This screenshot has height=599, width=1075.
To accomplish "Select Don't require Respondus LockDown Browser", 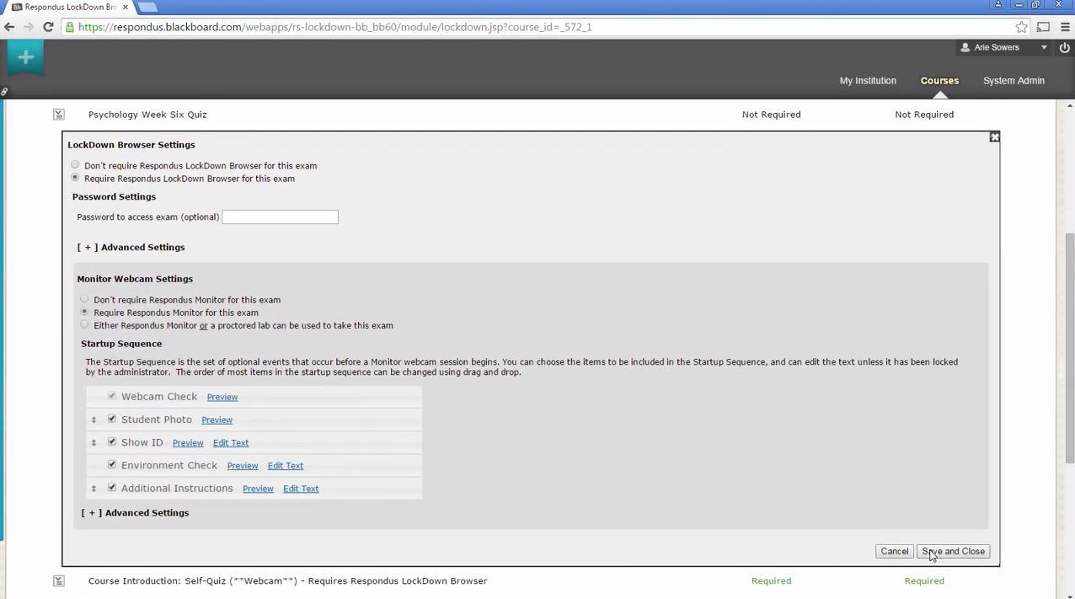I will [x=75, y=165].
